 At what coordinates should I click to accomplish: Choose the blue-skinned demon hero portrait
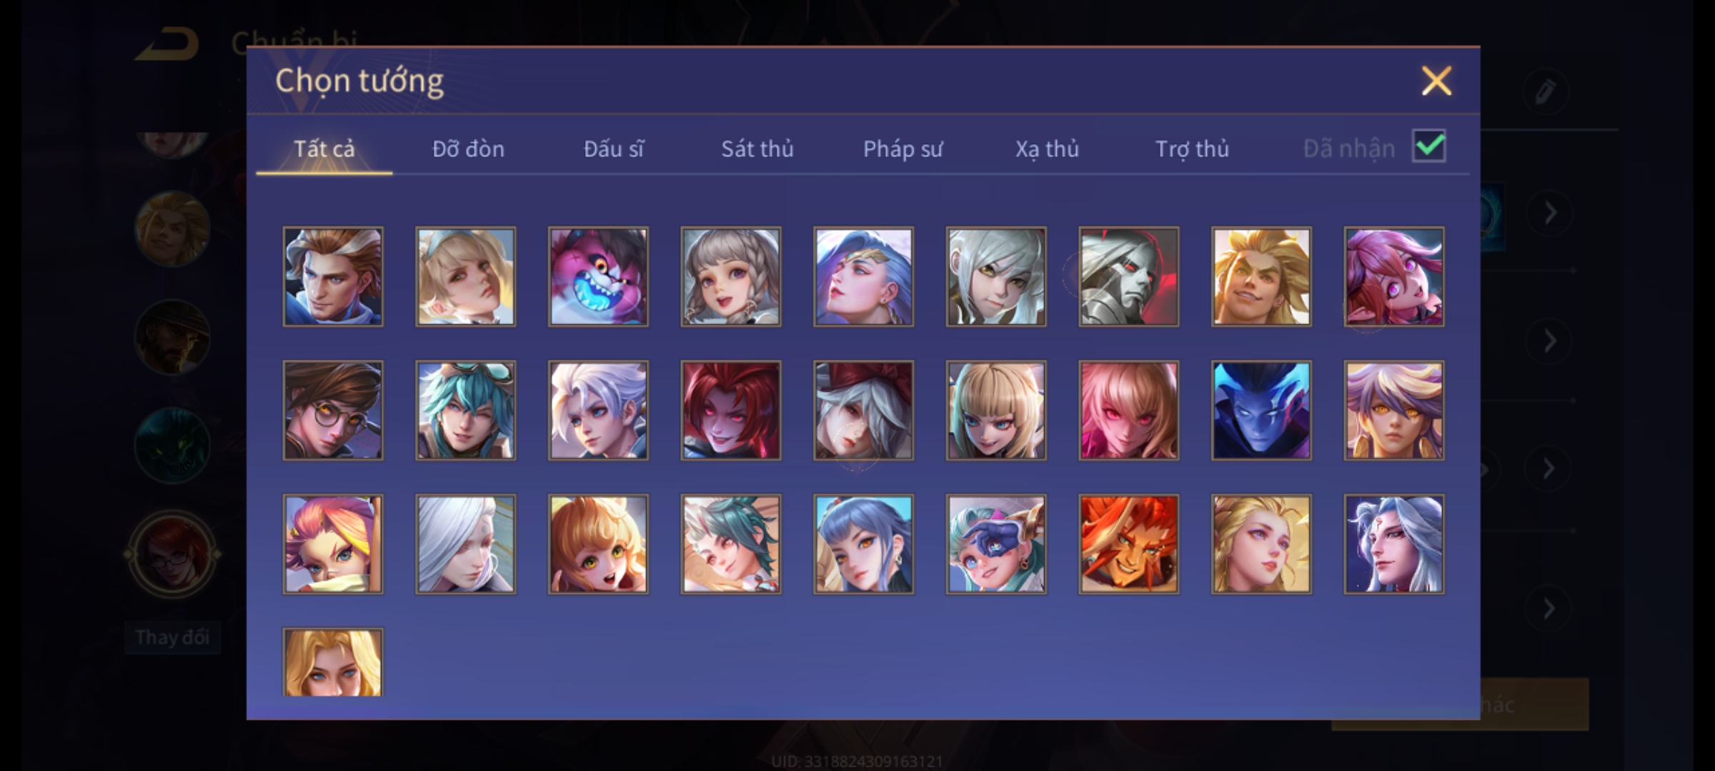pyautogui.click(x=1261, y=410)
